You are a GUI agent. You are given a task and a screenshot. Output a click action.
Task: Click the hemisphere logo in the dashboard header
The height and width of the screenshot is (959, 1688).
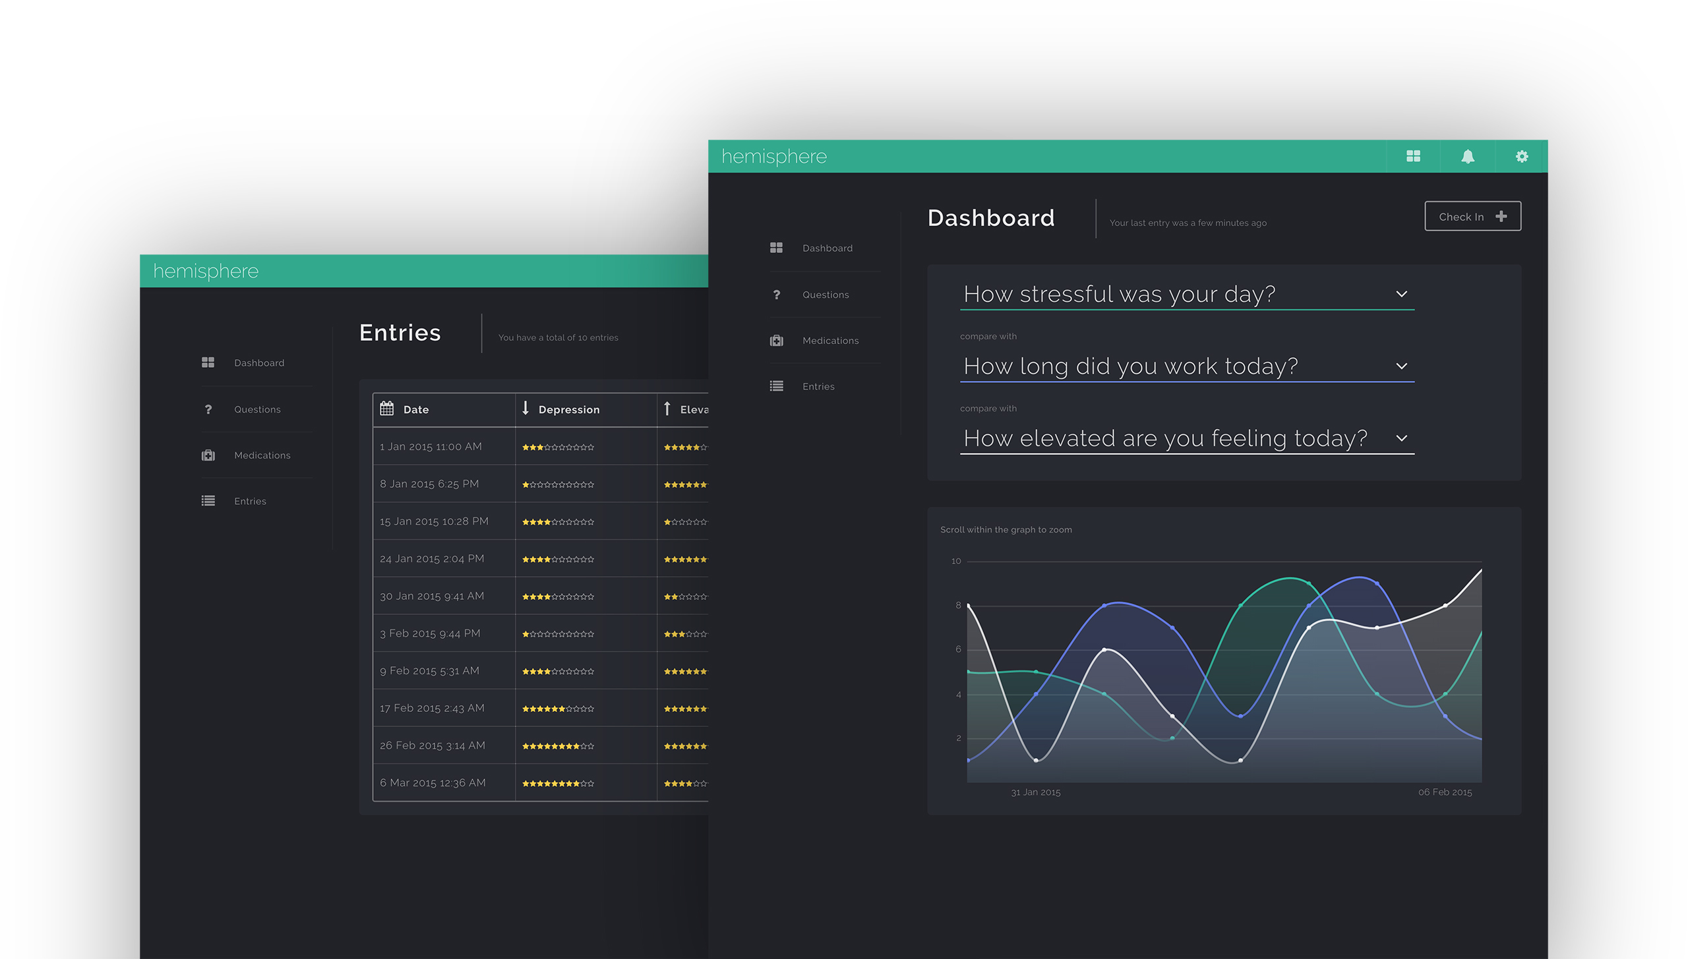click(x=773, y=156)
